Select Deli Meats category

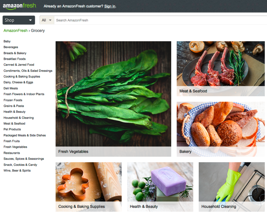11,88
